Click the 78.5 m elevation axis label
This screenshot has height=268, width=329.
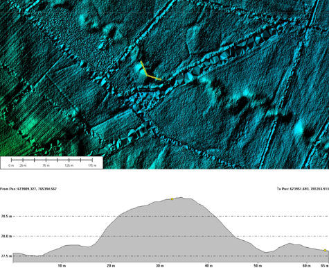[6, 216]
